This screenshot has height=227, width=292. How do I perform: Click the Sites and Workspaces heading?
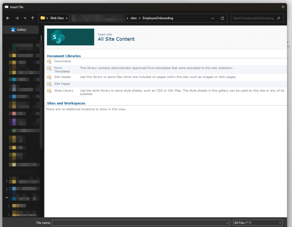pyautogui.click(x=66, y=103)
